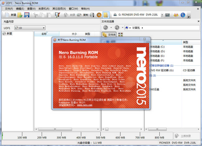Close the About Nero Burning ROM dialog

pos(145,39)
